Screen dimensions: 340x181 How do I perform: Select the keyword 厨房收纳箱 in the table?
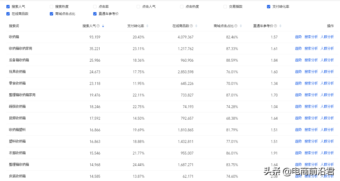17,118
